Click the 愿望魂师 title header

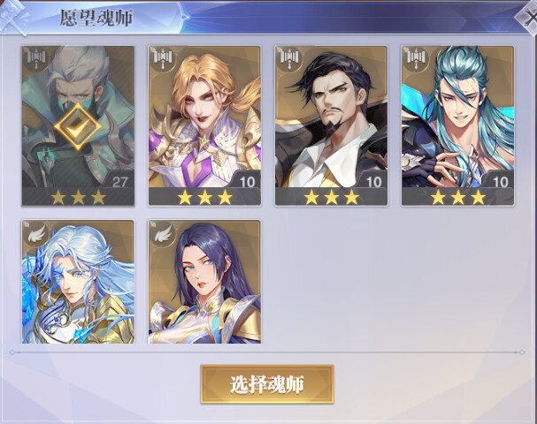96,18
